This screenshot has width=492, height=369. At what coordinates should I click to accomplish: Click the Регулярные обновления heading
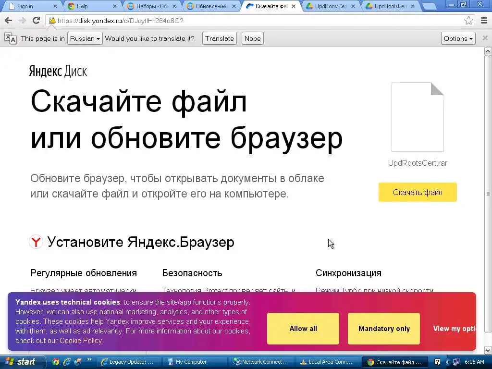[x=84, y=273]
